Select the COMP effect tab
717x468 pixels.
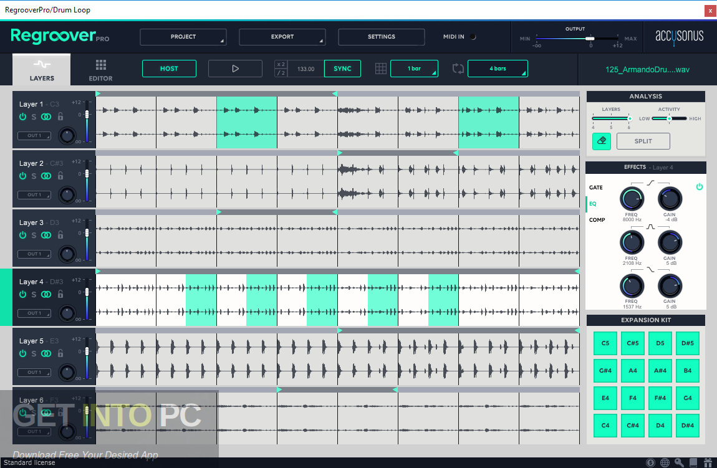(597, 220)
